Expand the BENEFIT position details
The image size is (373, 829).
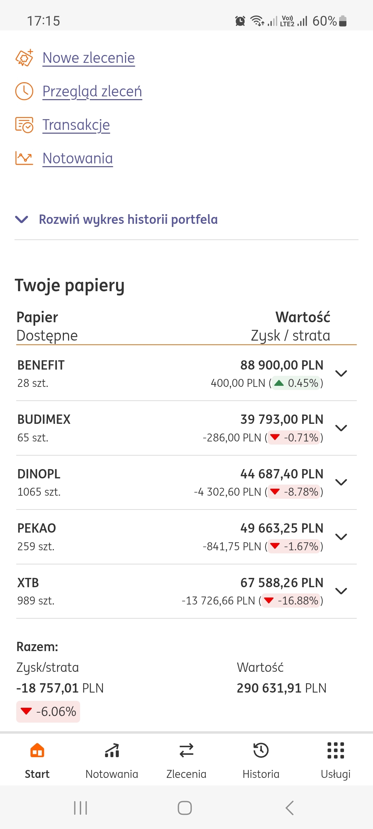click(x=341, y=373)
